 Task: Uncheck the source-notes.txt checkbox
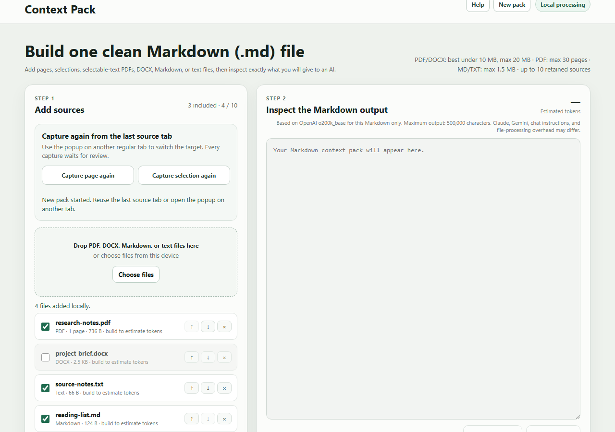46,388
